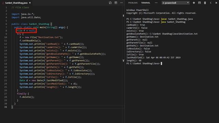Viewport: 219px width, 123px height.
Task: Click 'public class Sanket_Shanbhag' declaration
Action: [30, 24]
